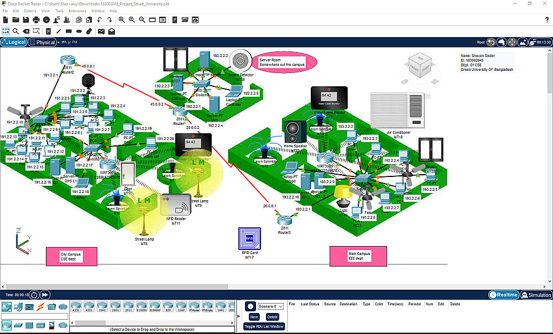Click the Zoom In magnifier icon
553x334 pixels.
click(x=122, y=20)
